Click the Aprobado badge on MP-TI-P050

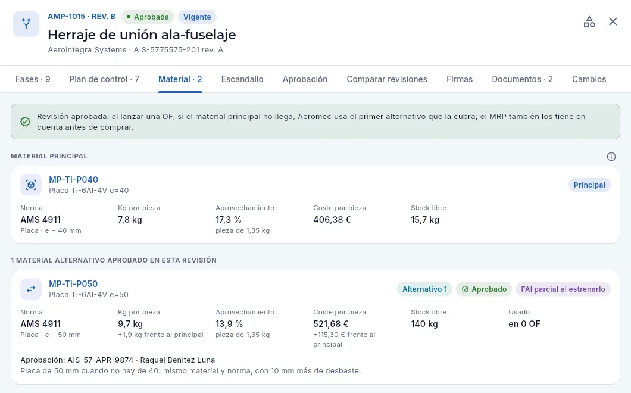click(484, 289)
